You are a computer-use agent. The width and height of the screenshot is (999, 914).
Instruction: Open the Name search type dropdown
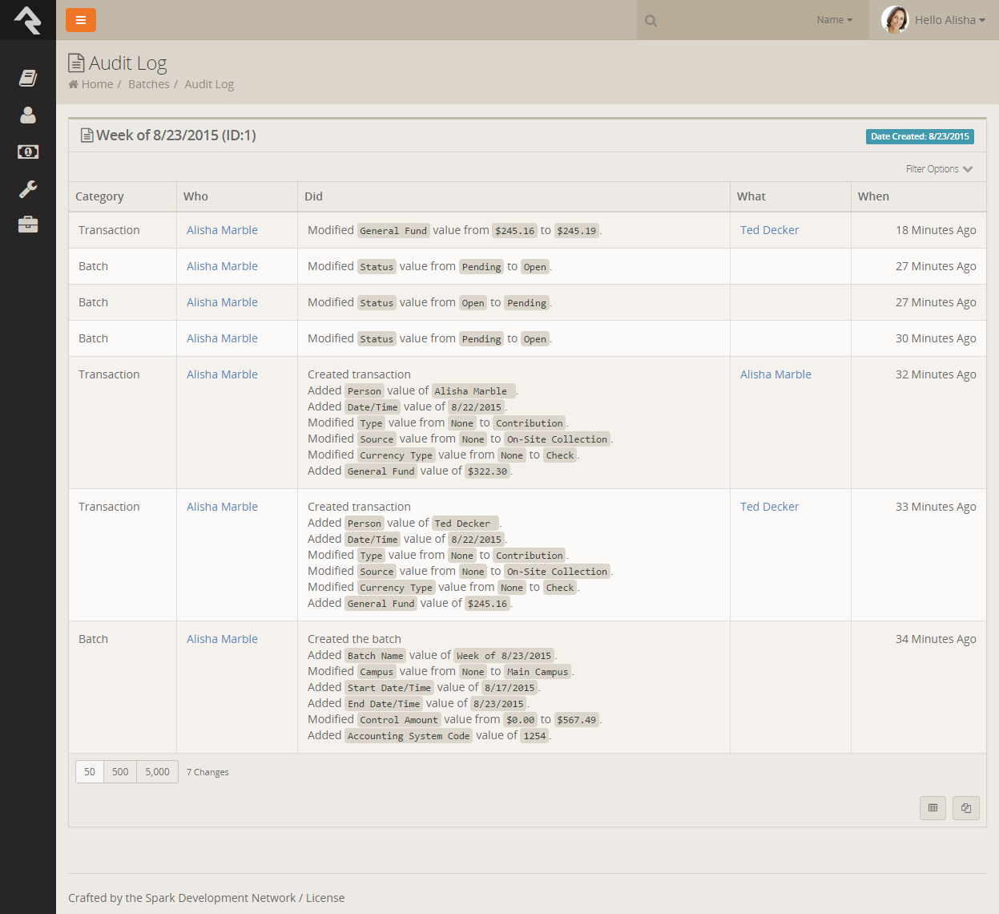(x=834, y=20)
